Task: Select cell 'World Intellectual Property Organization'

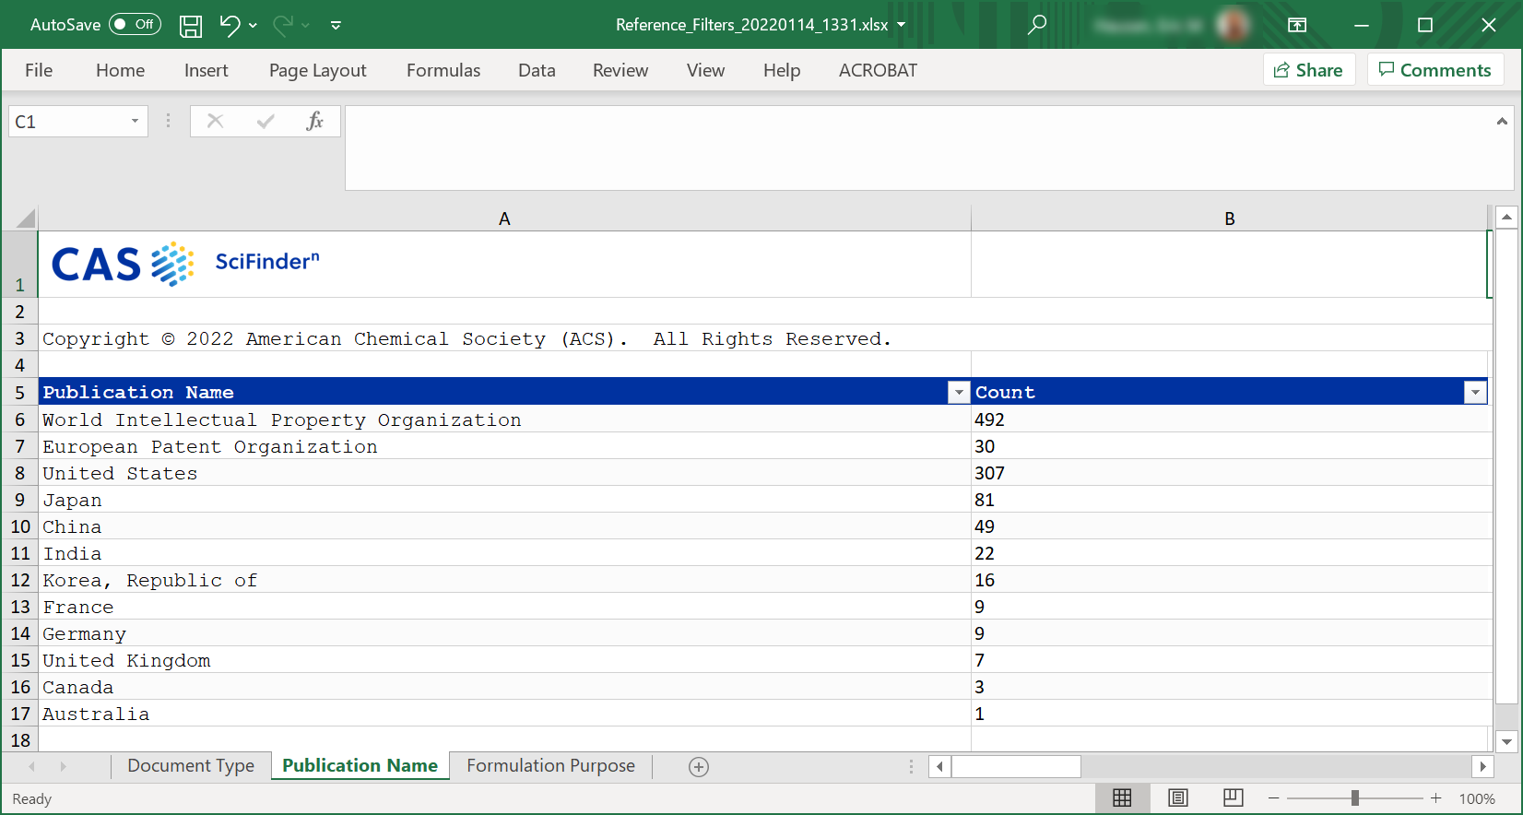Action: point(504,419)
